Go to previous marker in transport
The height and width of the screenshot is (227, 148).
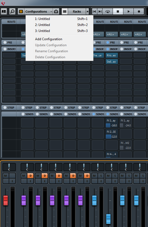(x=94, y=11)
